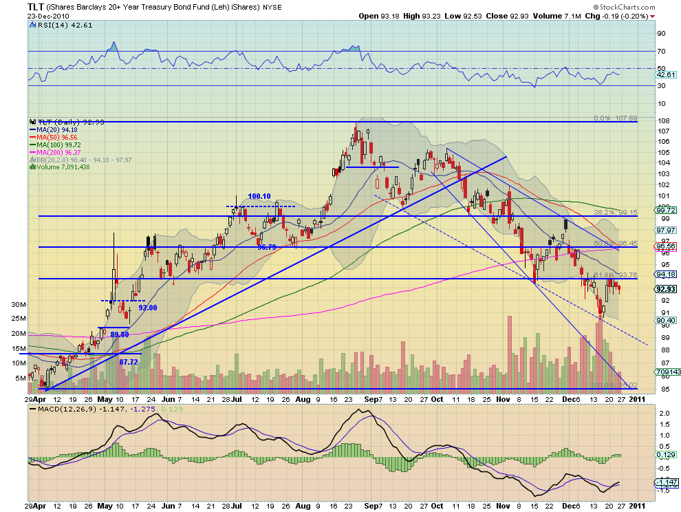Click the Volume 7.1M header value
Image resolution: width=681 pixels, height=512 pixels.
pyautogui.click(x=556, y=16)
